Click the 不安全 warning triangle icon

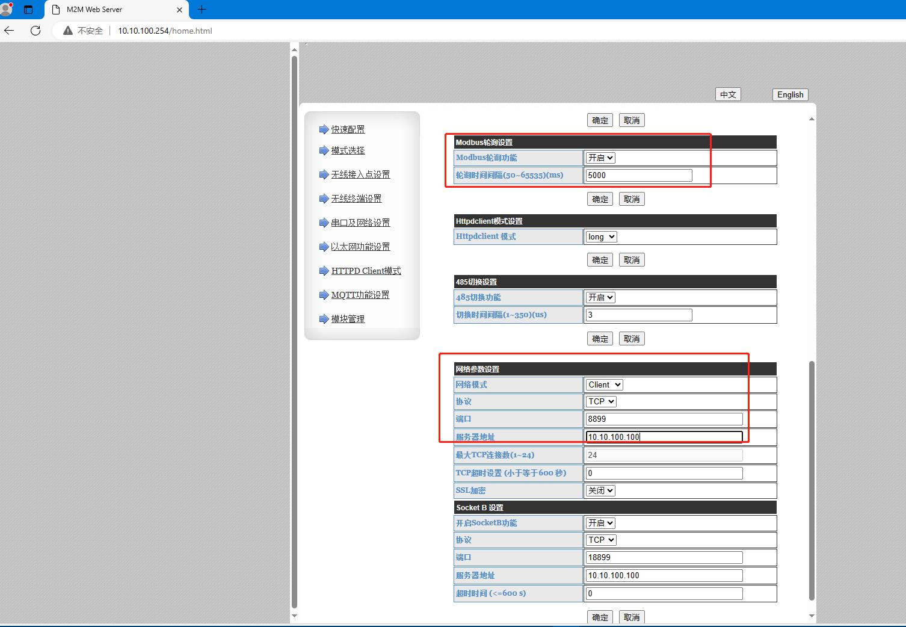(x=68, y=31)
